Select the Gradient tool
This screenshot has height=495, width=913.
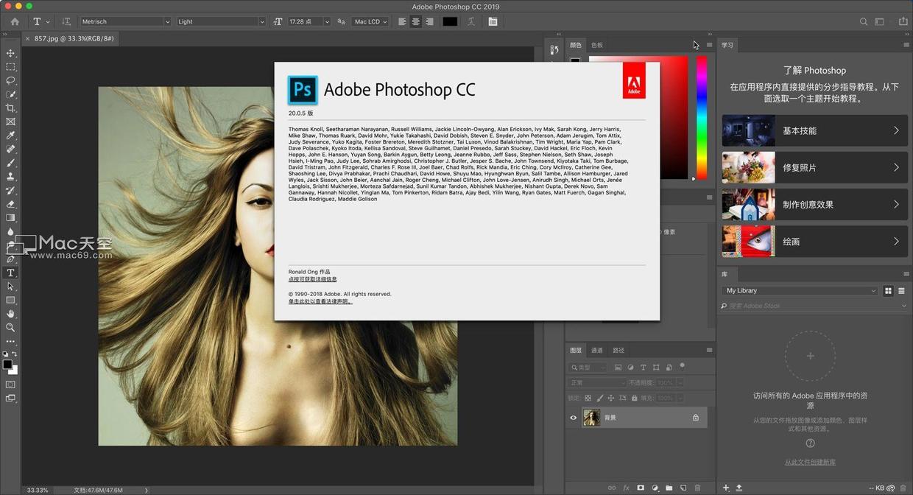pos(10,218)
